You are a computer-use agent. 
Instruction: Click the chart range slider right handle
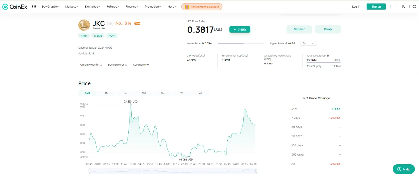(256, 171)
